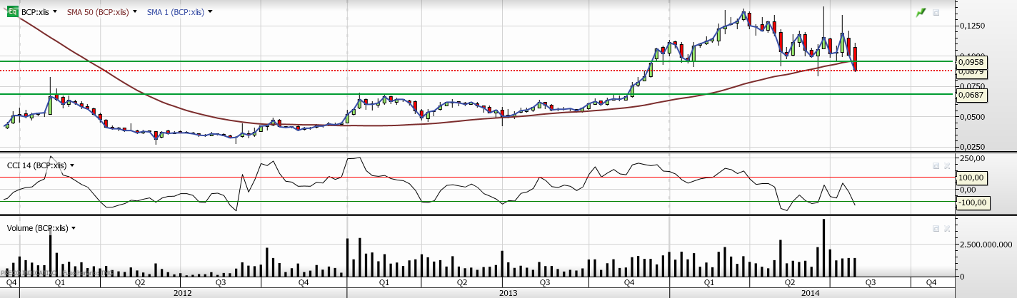Select the 0,0958 price level label
This screenshot has height=298, width=1017.
point(971,62)
